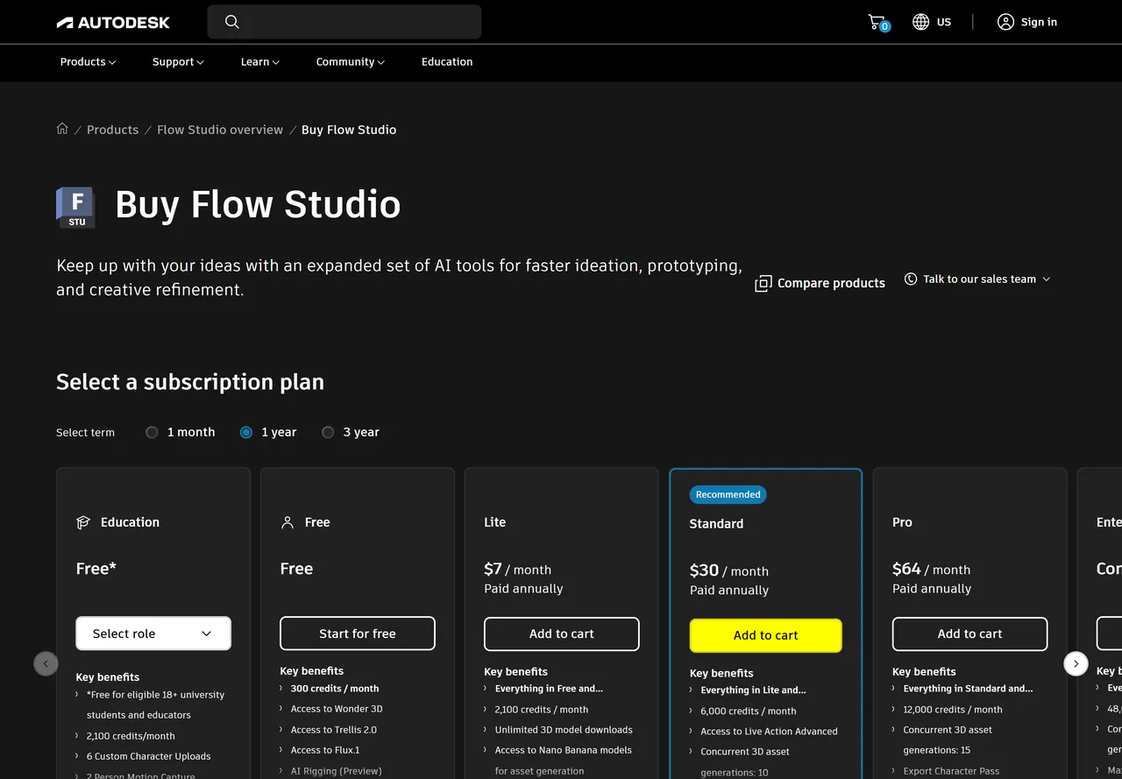
Task: Click Flow Studio overview breadcrumb
Action: point(220,130)
